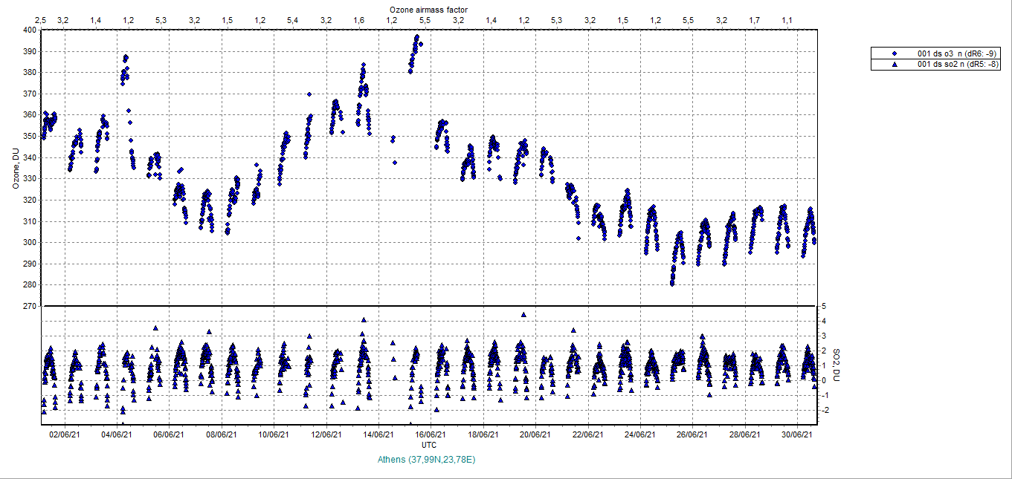Screen dimensions: 1012x479
Task: Click the 2,5 airmass factor label
Action: [40, 19]
